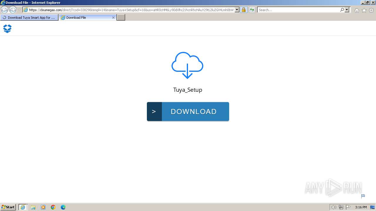
Task: Open the Start menu
Action: pos(8,207)
